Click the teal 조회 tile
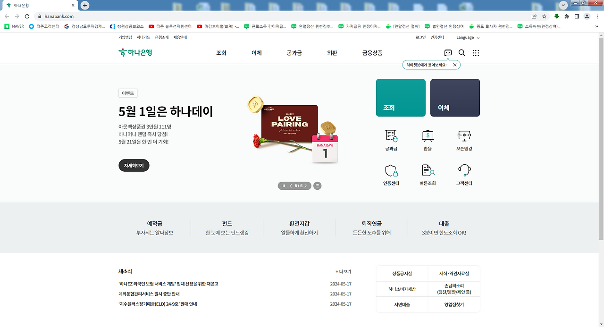Viewport: 604px width, 327px height. (x=401, y=98)
